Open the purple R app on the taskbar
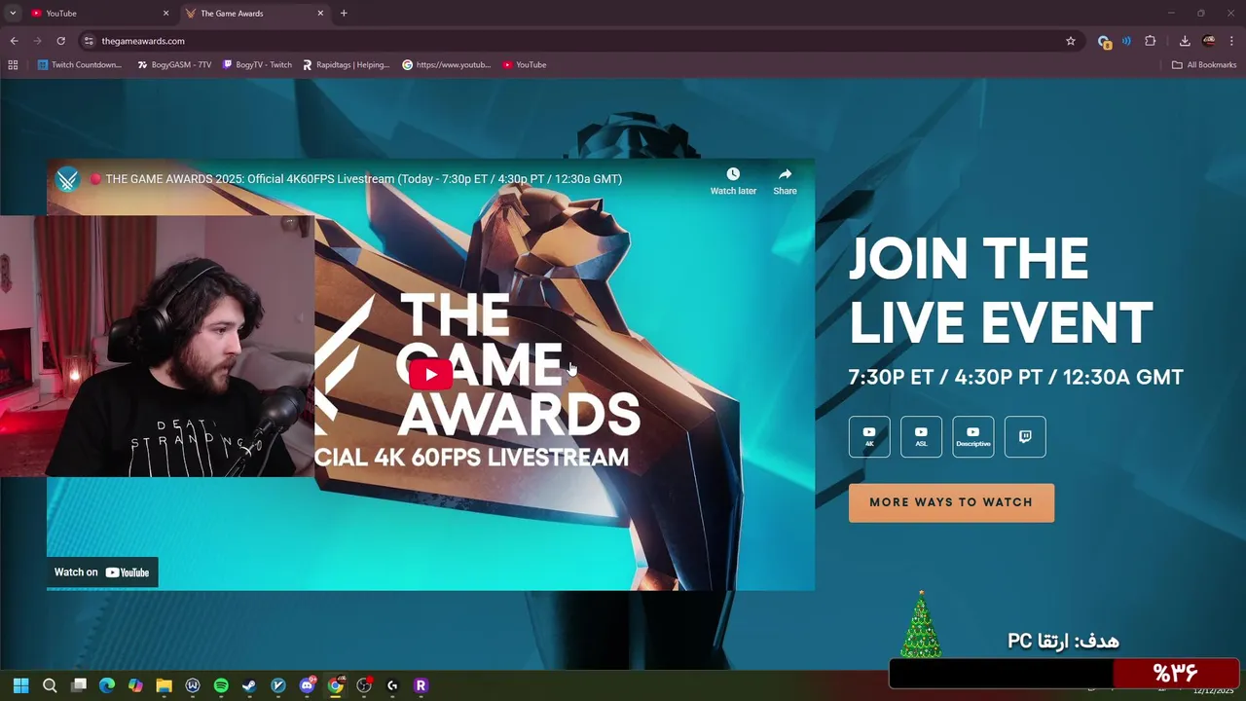The height and width of the screenshot is (701, 1246). [x=421, y=685]
